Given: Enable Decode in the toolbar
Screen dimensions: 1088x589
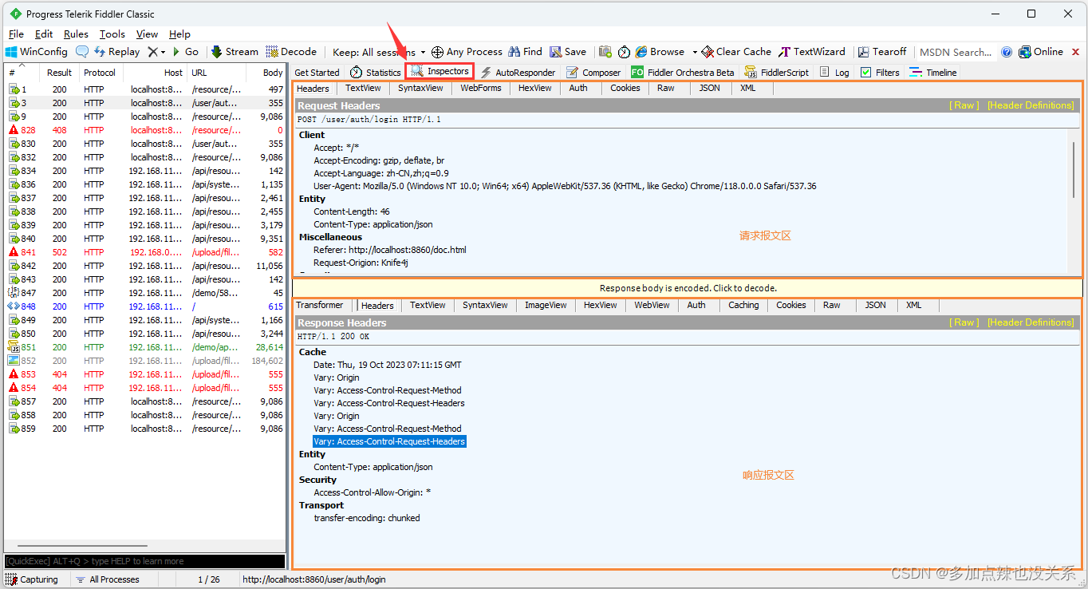Looking at the screenshot, I should point(291,52).
